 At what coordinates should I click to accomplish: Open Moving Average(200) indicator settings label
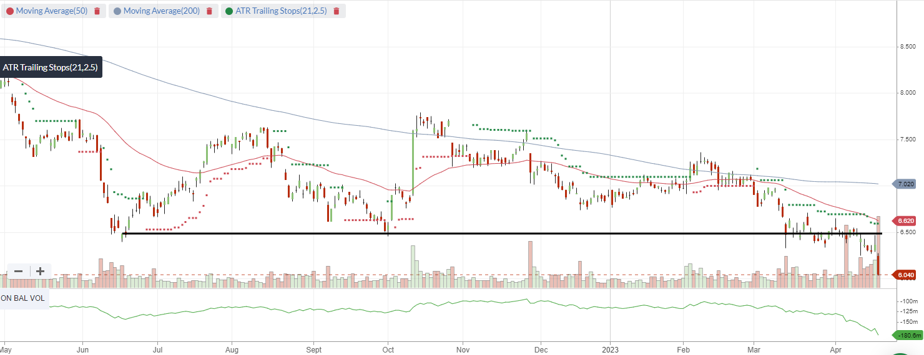pos(162,11)
